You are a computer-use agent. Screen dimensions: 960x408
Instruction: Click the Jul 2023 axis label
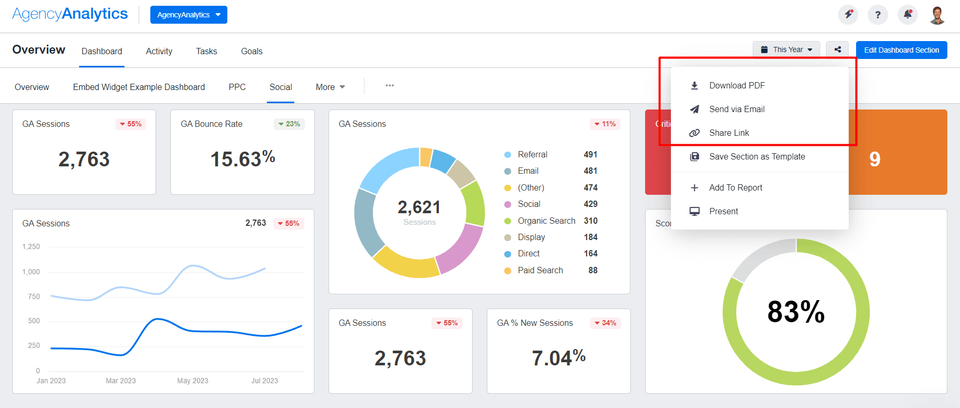[265, 381]
